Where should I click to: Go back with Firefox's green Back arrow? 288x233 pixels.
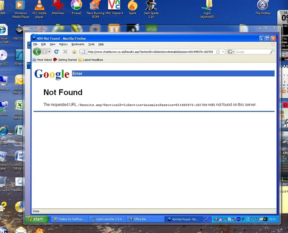[x=37, y=52]
